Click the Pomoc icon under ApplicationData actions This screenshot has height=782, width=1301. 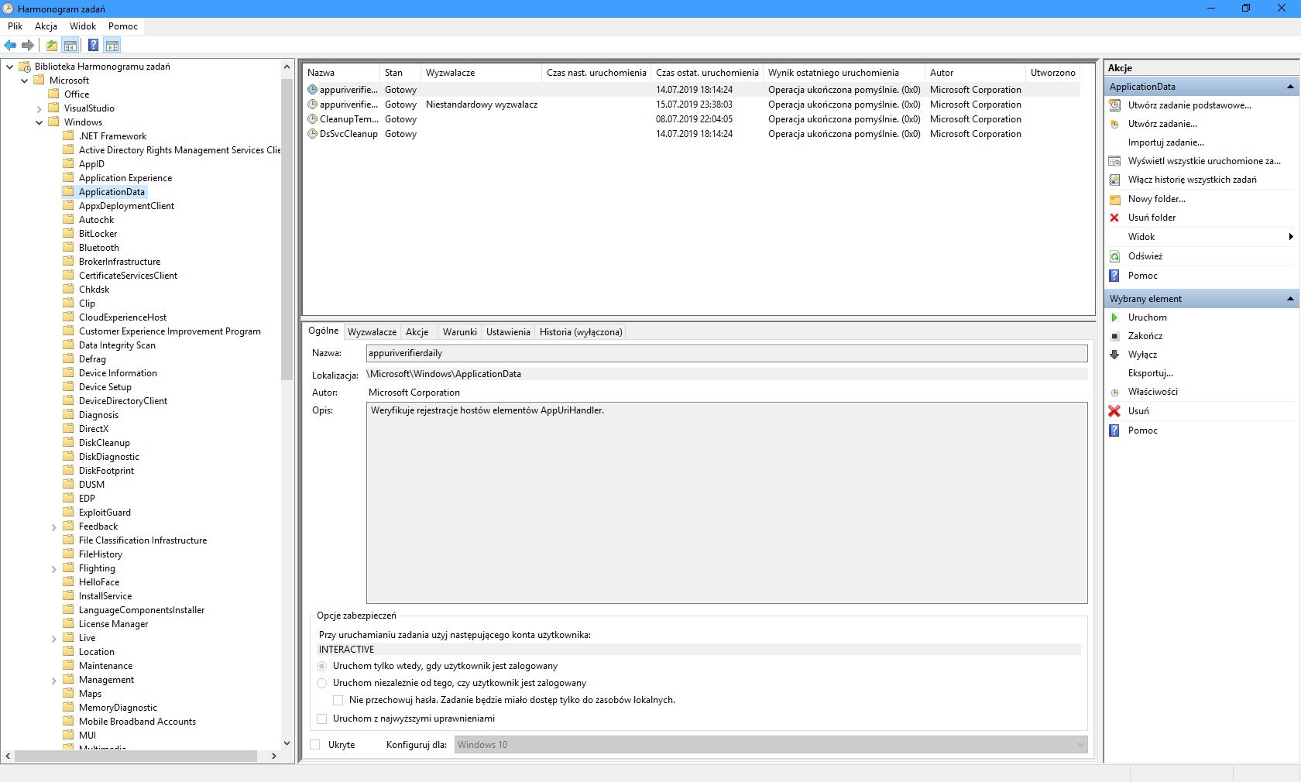coord(1114,276)
